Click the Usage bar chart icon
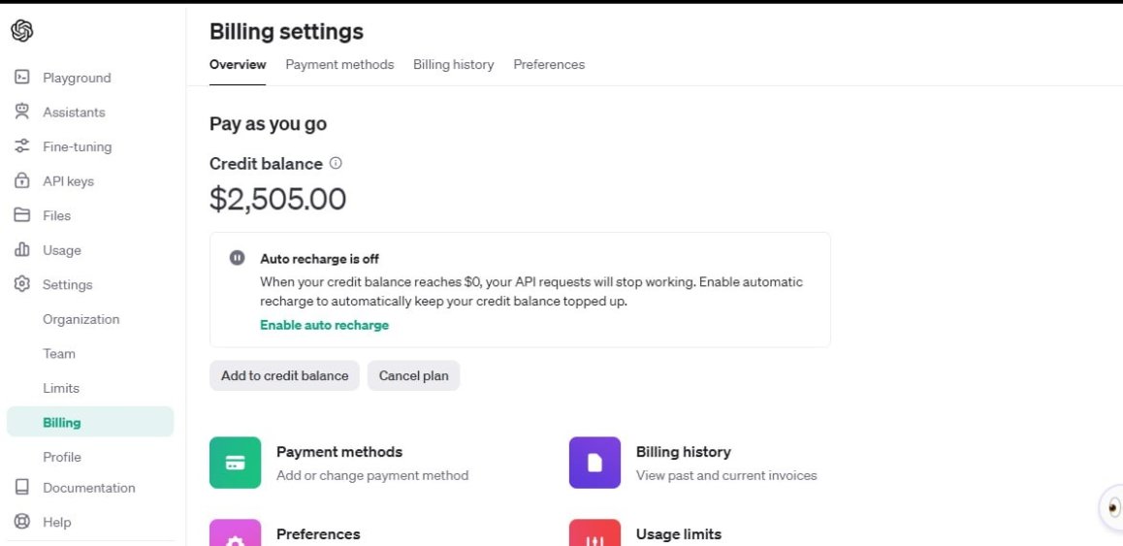The width and height of the screenshot is (1123, 546). (22, 249)
